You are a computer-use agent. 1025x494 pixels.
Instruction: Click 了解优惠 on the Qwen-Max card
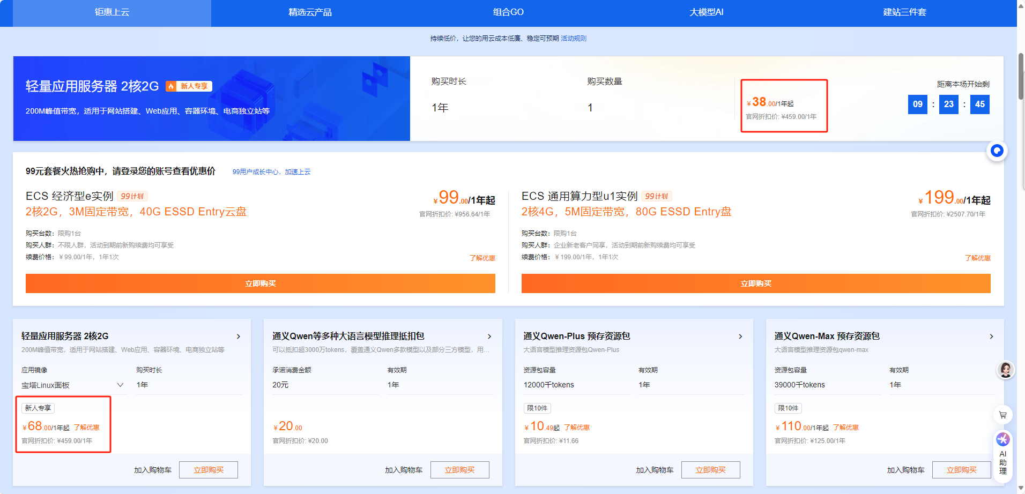pyautogui.click(x=846, y=428)
